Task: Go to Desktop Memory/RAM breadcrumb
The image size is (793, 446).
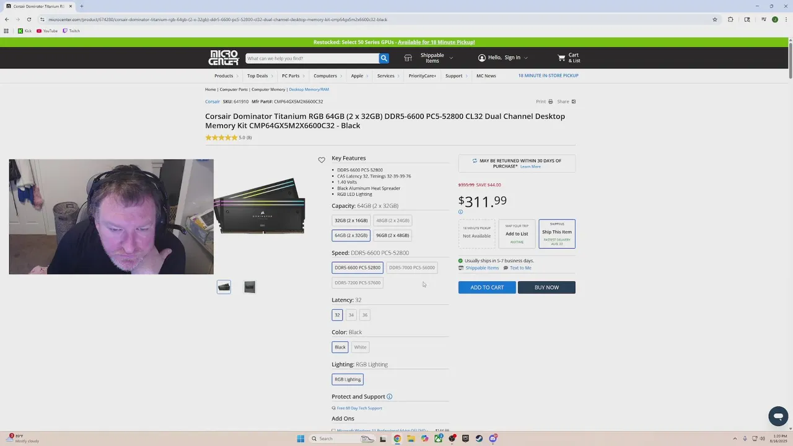Action: [309, 89]
